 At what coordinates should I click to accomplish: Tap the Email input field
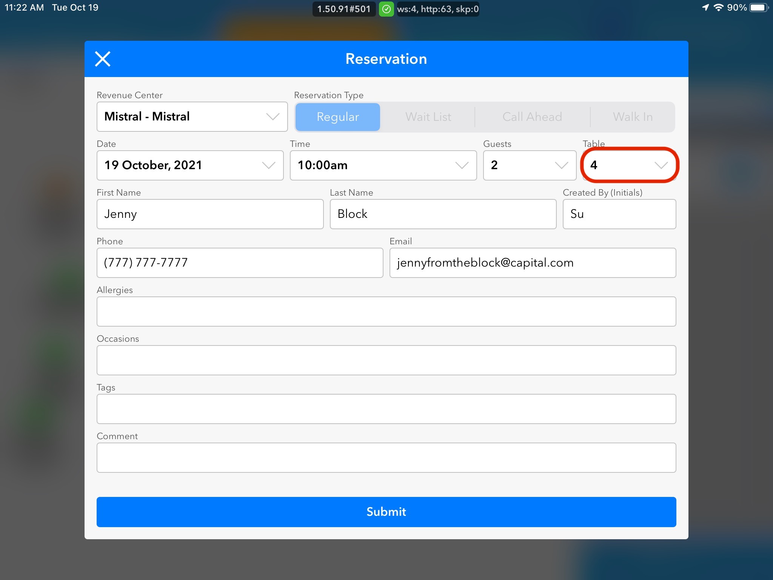tap(532, 263)
